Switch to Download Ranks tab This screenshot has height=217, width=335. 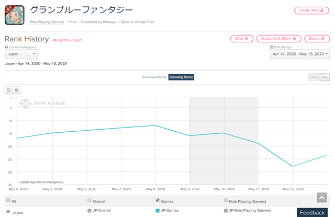coord(154,77)
